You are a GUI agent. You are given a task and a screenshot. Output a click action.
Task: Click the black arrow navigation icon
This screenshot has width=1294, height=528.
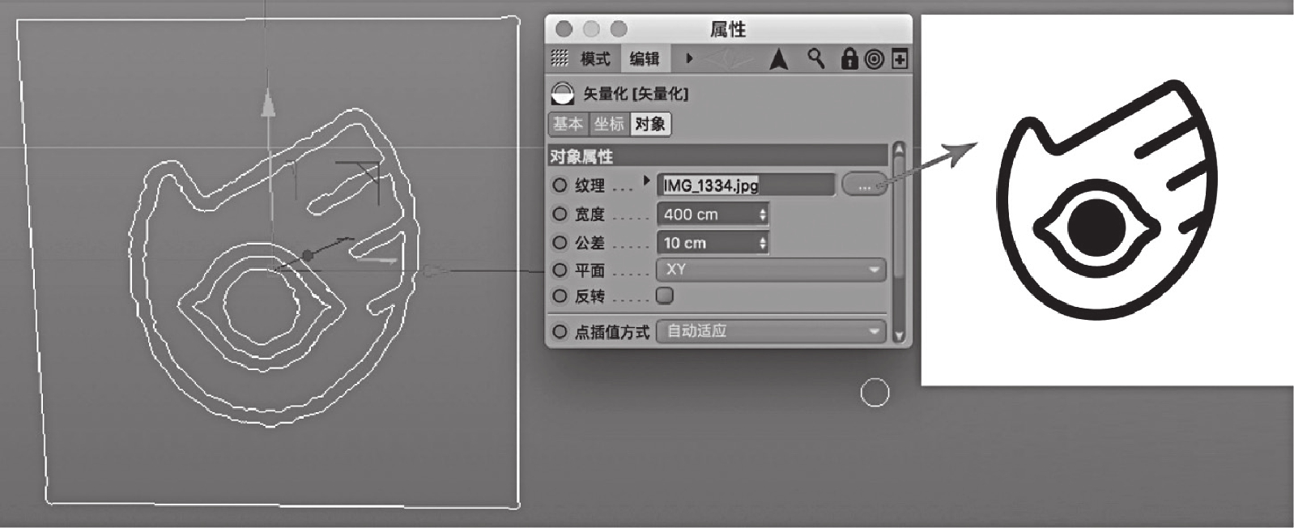click(x=778, y=59)
